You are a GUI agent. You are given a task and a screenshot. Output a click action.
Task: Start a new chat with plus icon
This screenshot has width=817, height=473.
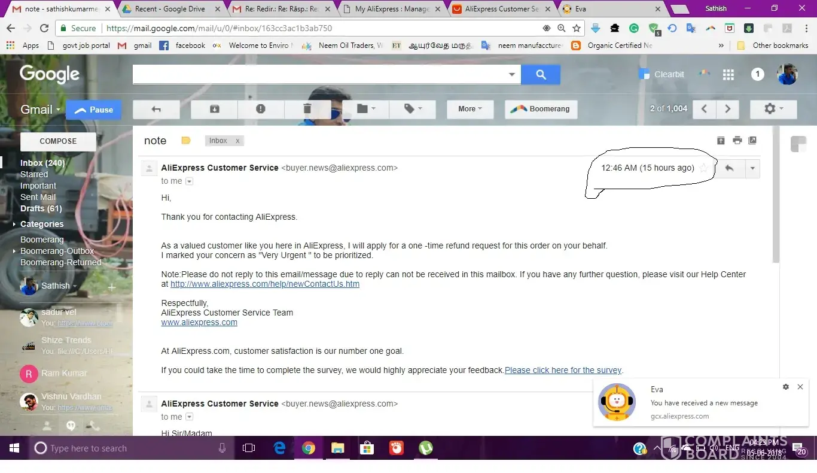(111, 287)
